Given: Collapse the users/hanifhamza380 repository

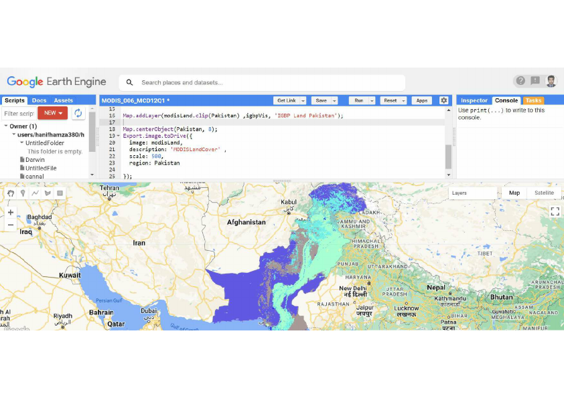Looking at the screenshot, I should click(13, 134).
